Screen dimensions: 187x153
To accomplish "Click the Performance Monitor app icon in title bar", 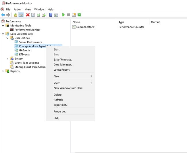I will [x=3, y=3].
